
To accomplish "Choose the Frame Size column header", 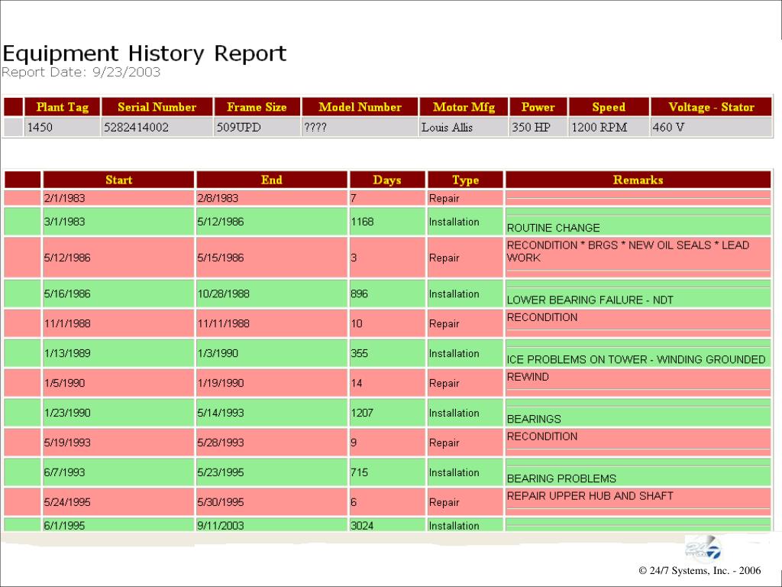I will 257,107.
